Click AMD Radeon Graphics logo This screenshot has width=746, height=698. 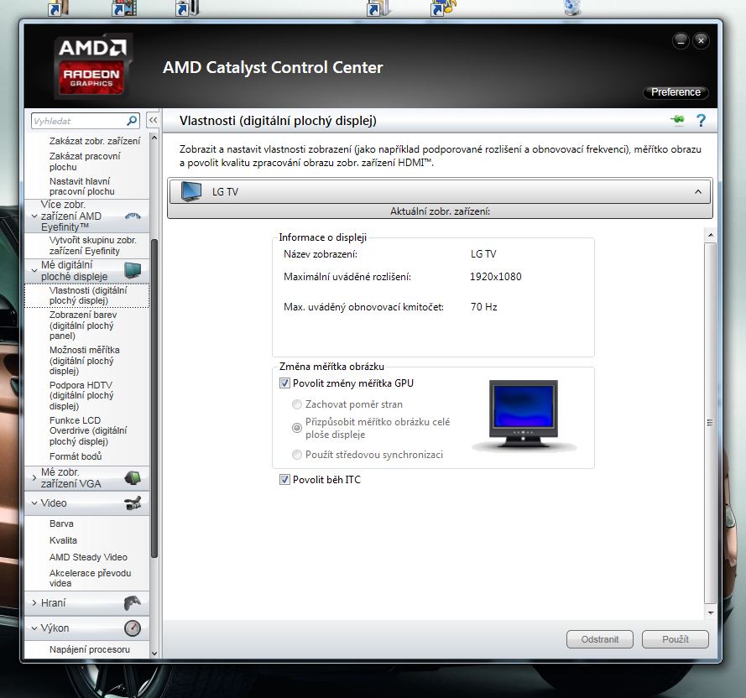[x=92, y=66]
